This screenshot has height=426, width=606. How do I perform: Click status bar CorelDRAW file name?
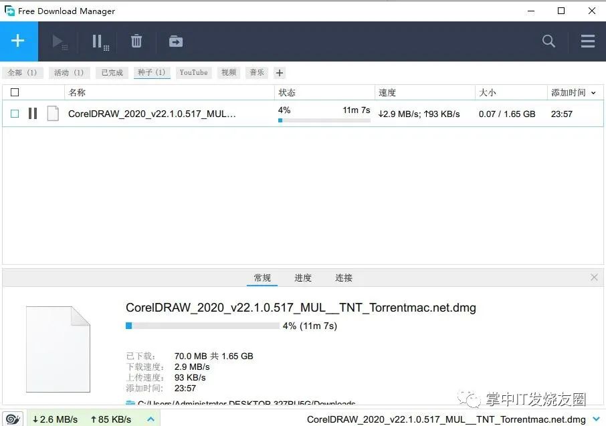tap(446, 419)
